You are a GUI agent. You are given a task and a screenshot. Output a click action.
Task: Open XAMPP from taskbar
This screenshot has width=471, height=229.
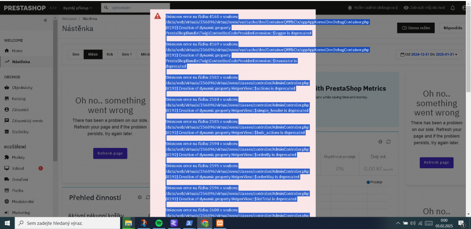point(220,223)
